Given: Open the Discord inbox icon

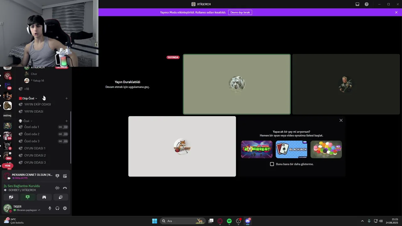Looking at the screenshot, I should [x=357, y=4].
